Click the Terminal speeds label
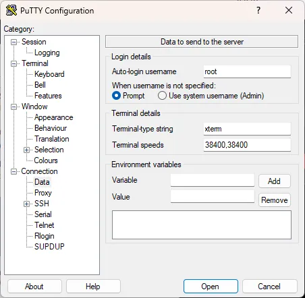The image size is (305, 298). (138, 145)
